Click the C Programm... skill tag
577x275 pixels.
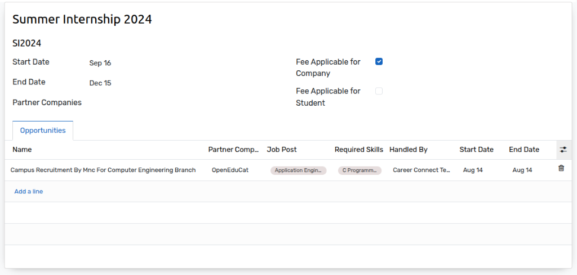[360, 170]
